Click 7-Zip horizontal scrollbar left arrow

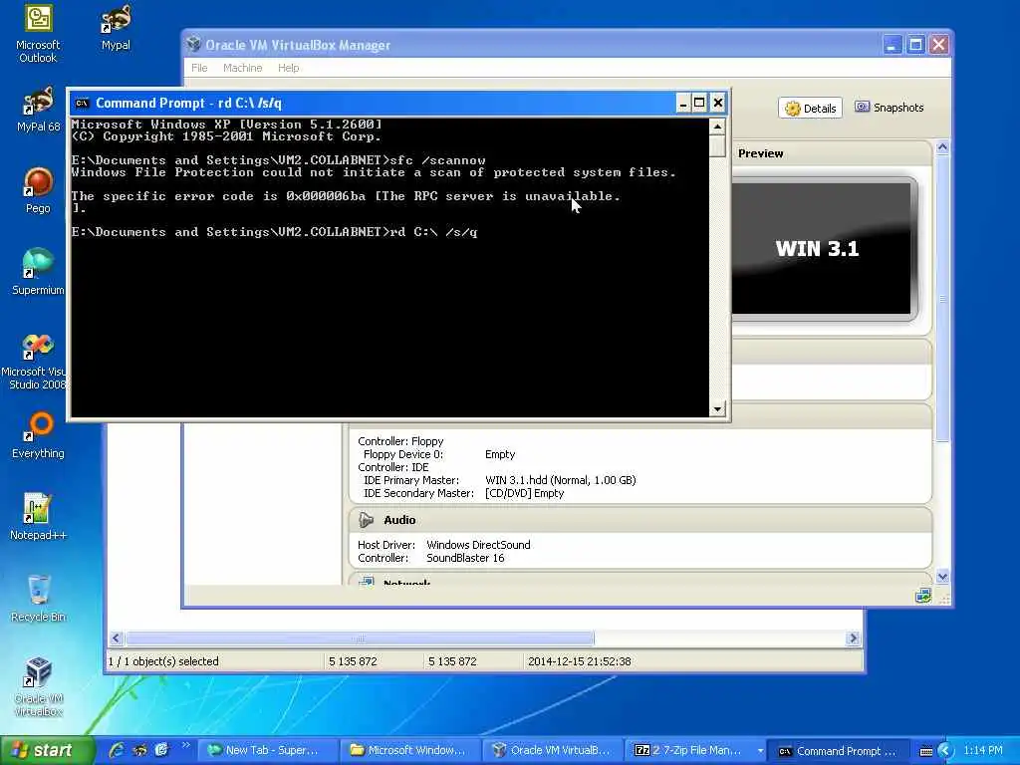[x=117, y=638]
